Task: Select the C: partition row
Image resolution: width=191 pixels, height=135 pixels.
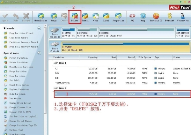Action: tap(122, 69)
